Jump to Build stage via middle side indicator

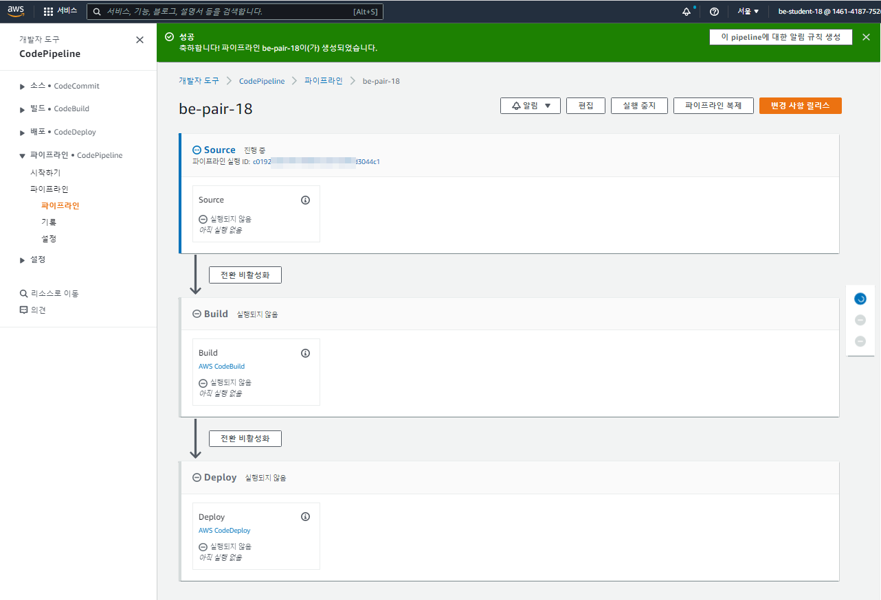tap(860, 320)
